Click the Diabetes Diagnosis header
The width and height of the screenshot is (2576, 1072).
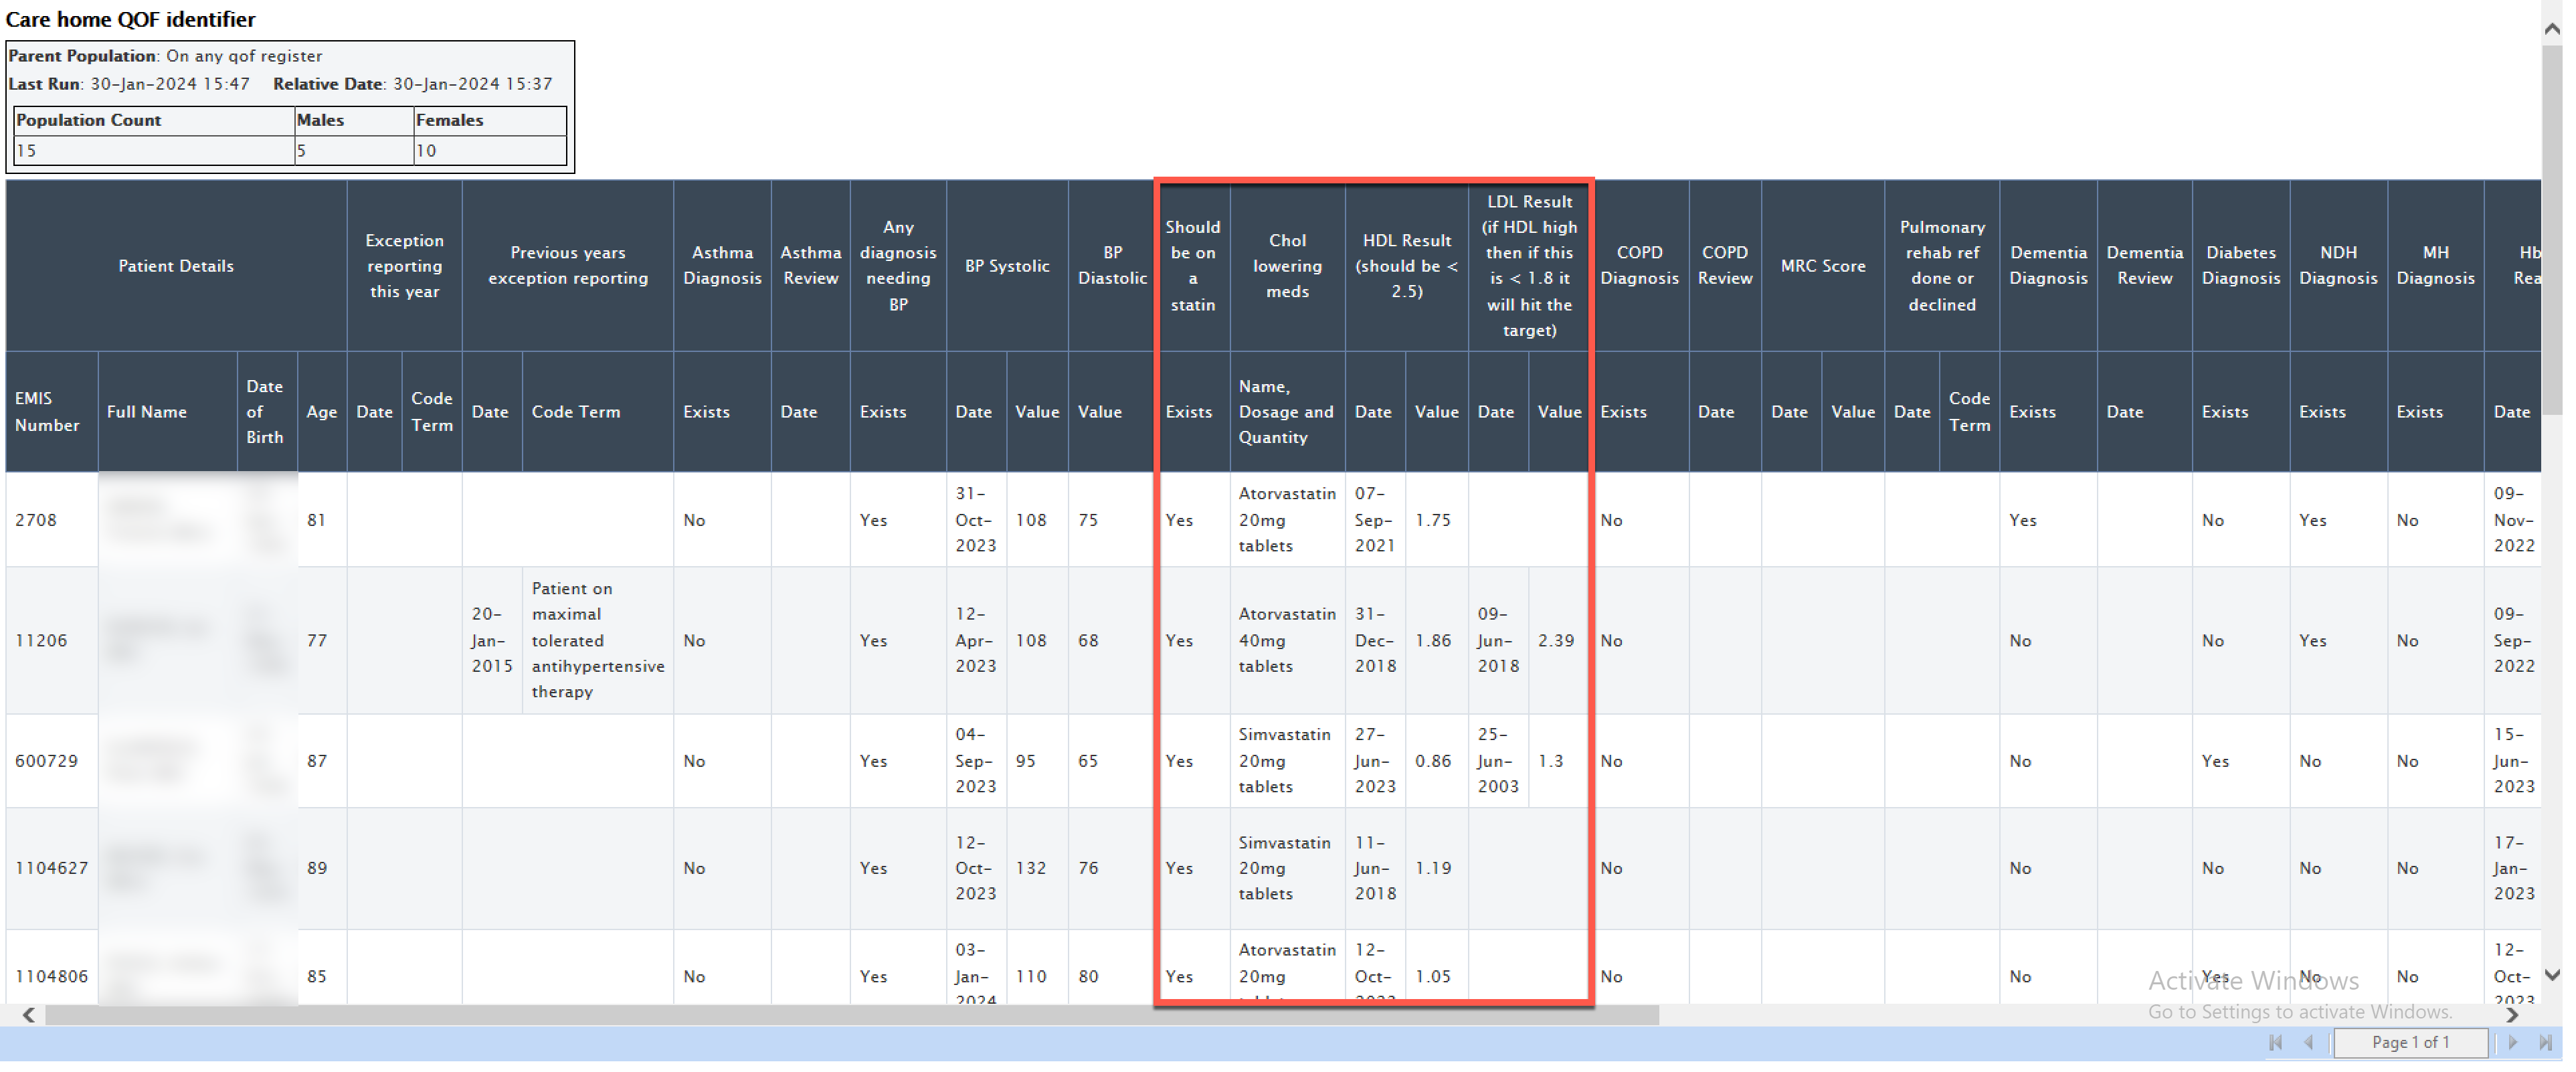point(2241,266)
